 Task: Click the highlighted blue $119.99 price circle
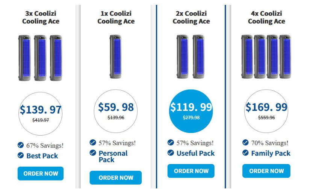tap(191, 111)
